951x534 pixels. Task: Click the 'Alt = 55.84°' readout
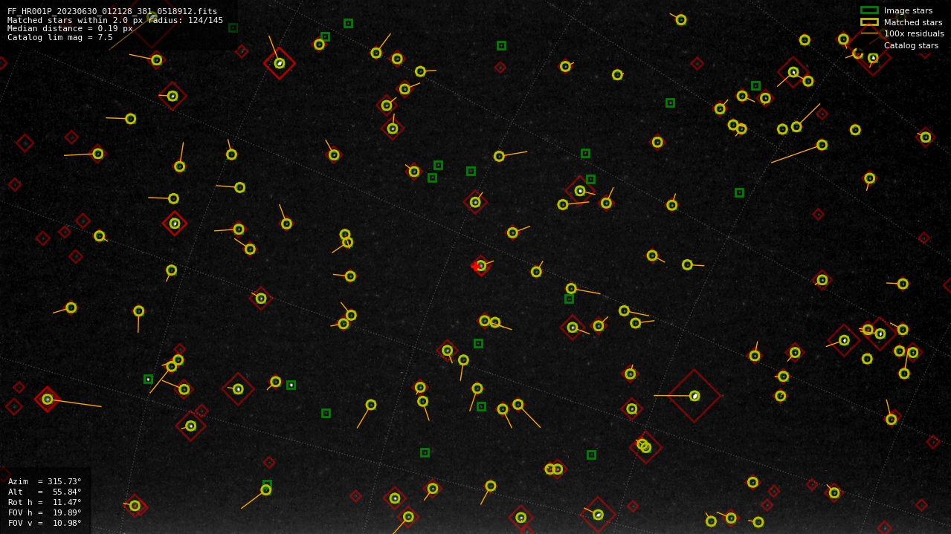coord(45,492)
